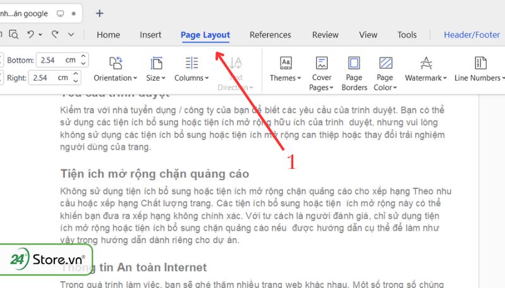Click the heading 'tin An toàn Internet'
This screenshot has width=505, height=288.
coord(153,267)
